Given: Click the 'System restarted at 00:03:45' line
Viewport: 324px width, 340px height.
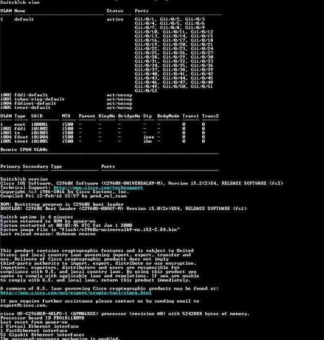Looking at the screenshot, I should pyautogui.click(x=66, y=225).
